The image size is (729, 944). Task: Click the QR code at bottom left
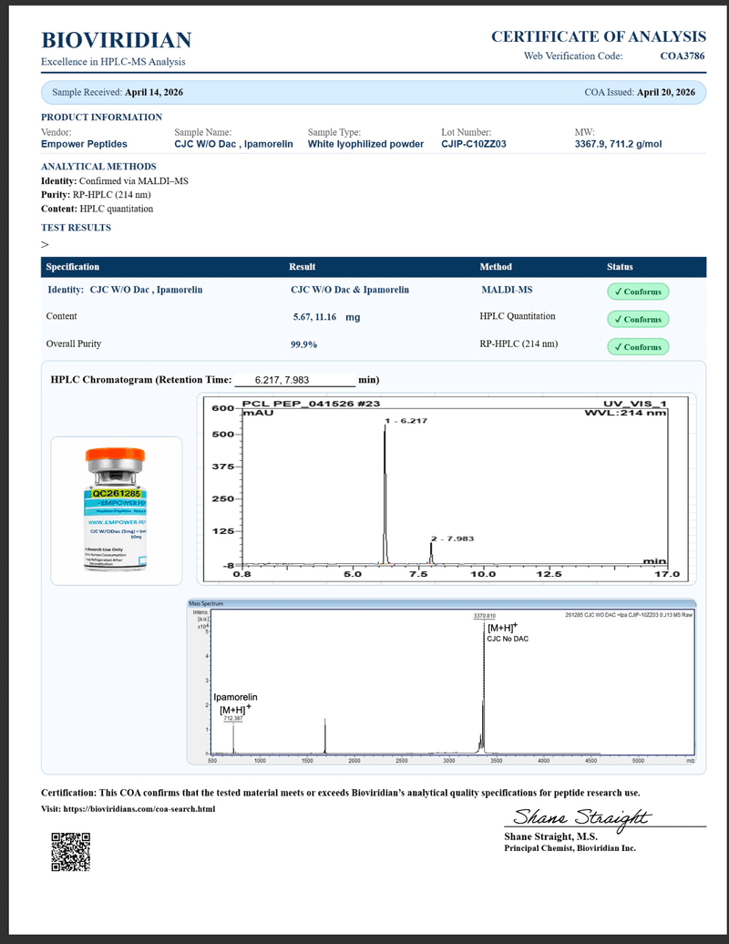tap(70, 852)
